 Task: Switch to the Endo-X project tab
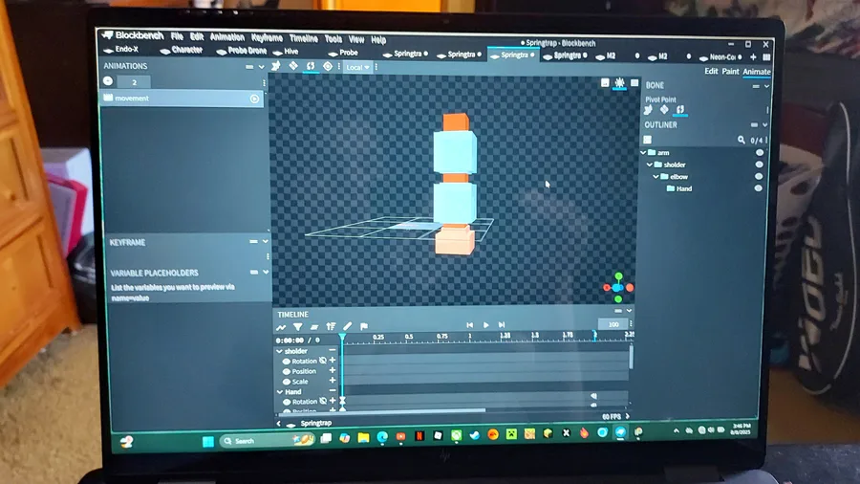coord(121,50)
